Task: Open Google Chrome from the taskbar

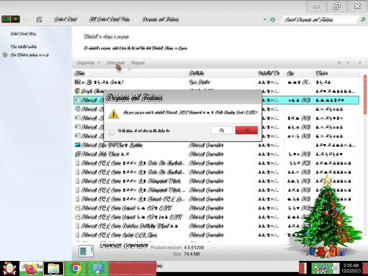Action: (x=76, y=268)
